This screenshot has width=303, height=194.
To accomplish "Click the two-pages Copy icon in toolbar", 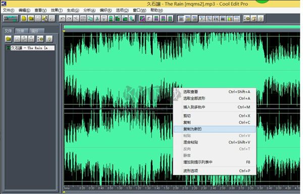I will click(90, 19).
